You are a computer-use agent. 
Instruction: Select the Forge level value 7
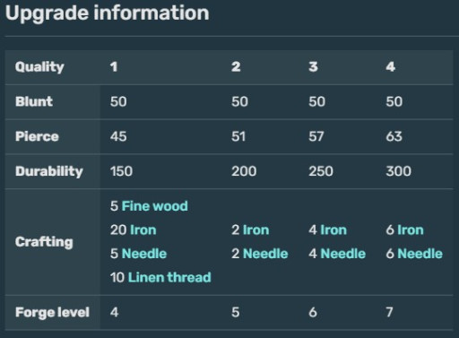point(389,312)
